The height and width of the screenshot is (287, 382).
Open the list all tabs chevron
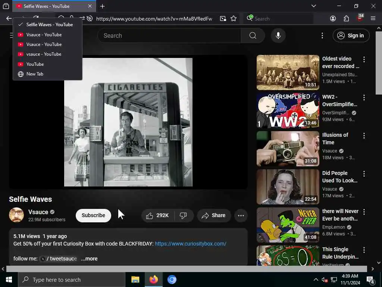coord(314,6)
